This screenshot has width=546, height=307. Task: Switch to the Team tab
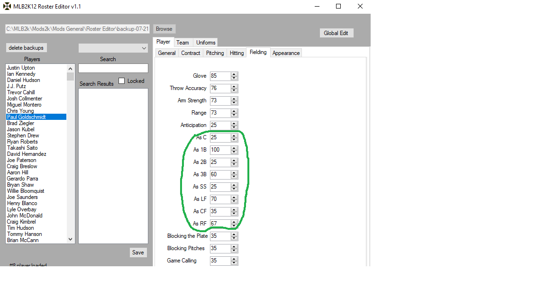click(x=182, y=43)
